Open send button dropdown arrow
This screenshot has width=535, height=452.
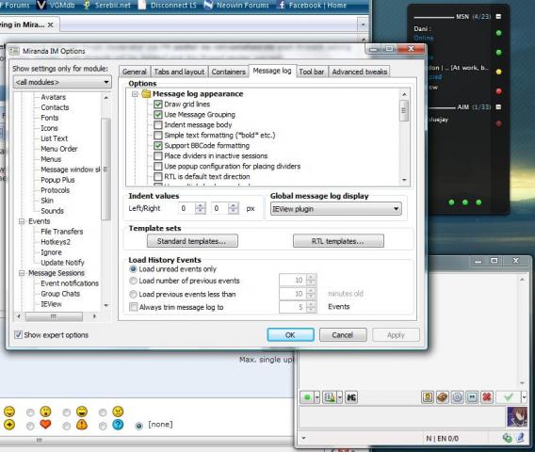tap(524, 397)
